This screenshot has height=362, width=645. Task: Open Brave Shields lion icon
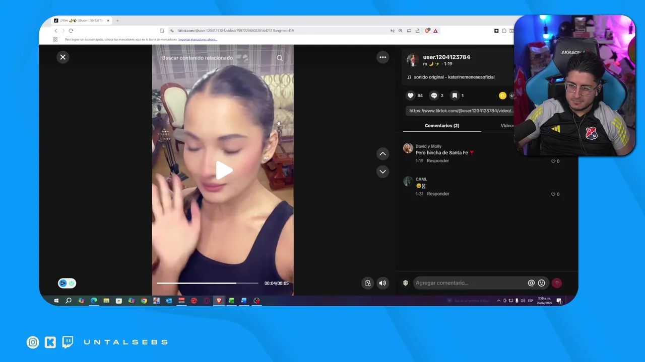tap(427, 31)
